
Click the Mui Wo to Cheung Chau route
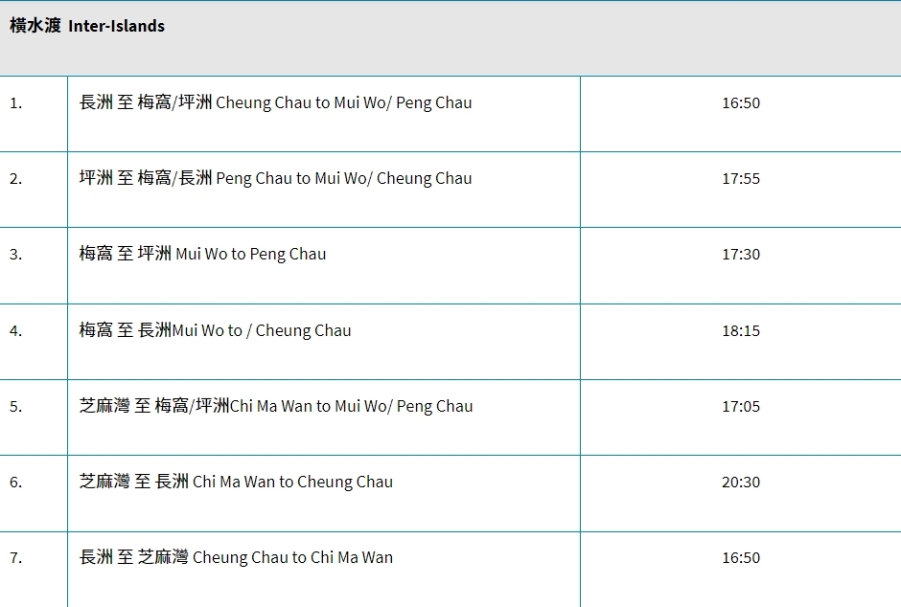(215, 331)
